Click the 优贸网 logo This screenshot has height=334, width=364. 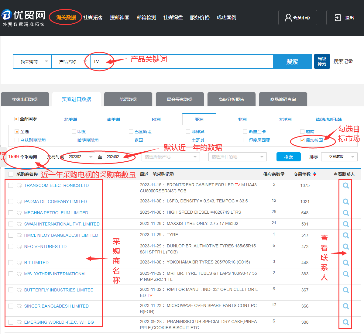pos(23,18)
